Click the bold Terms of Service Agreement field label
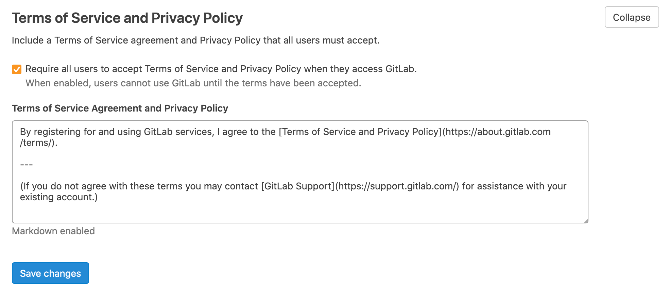The height and width of the screenshot is (288, 669). pos(120,108)
